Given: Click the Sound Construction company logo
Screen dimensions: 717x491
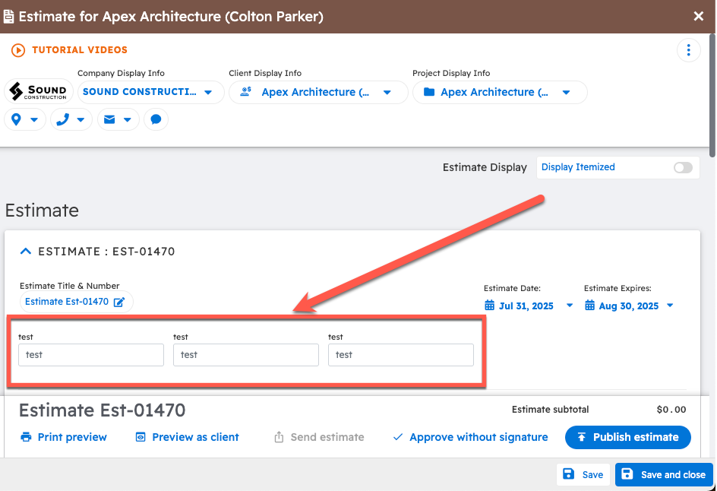Looking at the screenshot, I should click(38, 92).
